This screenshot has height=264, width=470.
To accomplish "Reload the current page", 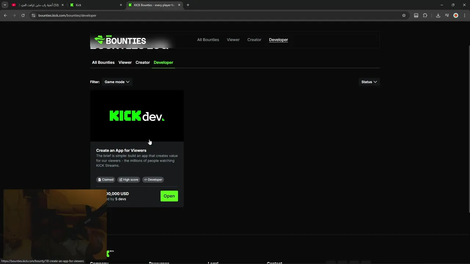I will [x=23, y=15].
